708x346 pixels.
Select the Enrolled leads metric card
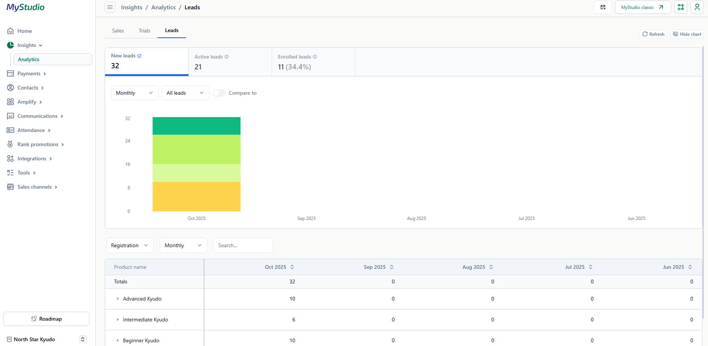tap(314, 62)
